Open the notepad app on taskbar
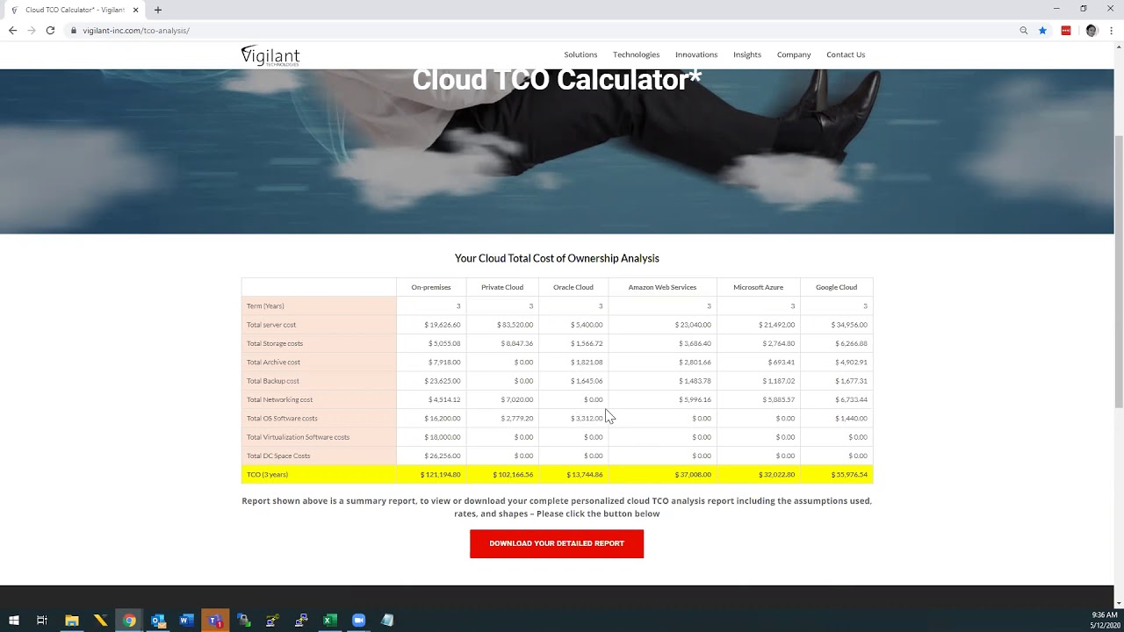 tap(387, 621)
